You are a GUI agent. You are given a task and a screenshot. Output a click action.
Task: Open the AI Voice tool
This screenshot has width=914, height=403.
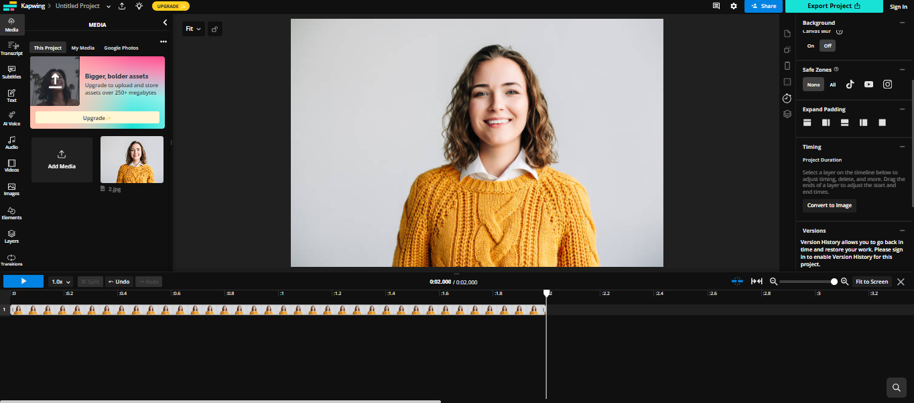pyautogui.click(x=11, y=119)
